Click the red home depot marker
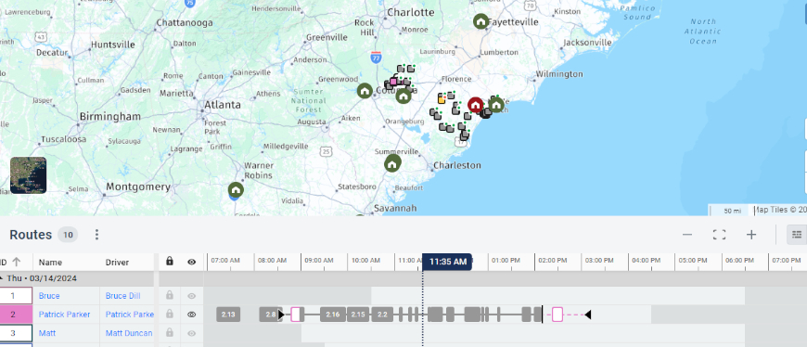 click(x=476, y=105)
